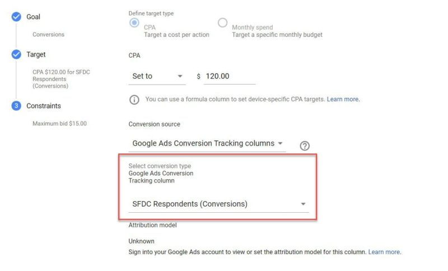Click the info icon beside formula column tip

coord(134,100)
